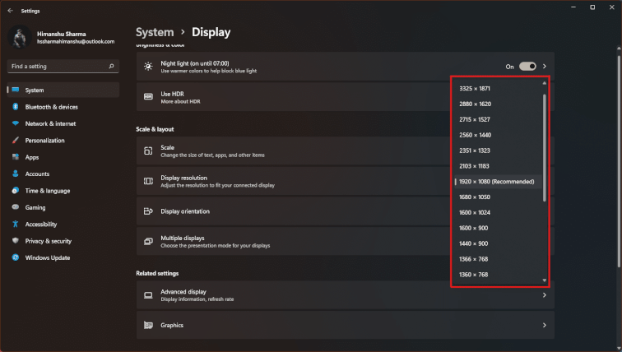Viewport: 622px width, 352px height.
Task: Turn off the Night light toggle
Action: pyautogui.click(x=527, y=66)
